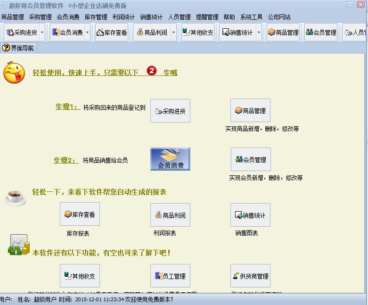The height and width of the screenshot is (305, 368).
Task: Click the 会员管理 toolbar button
Action: 321,33
